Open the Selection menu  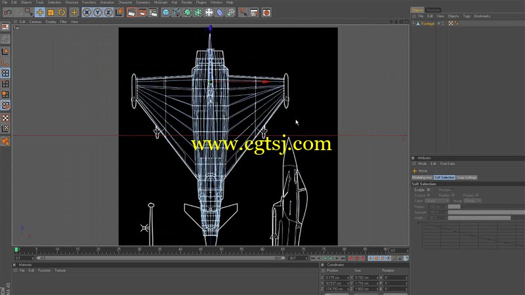tap(54, 3)
